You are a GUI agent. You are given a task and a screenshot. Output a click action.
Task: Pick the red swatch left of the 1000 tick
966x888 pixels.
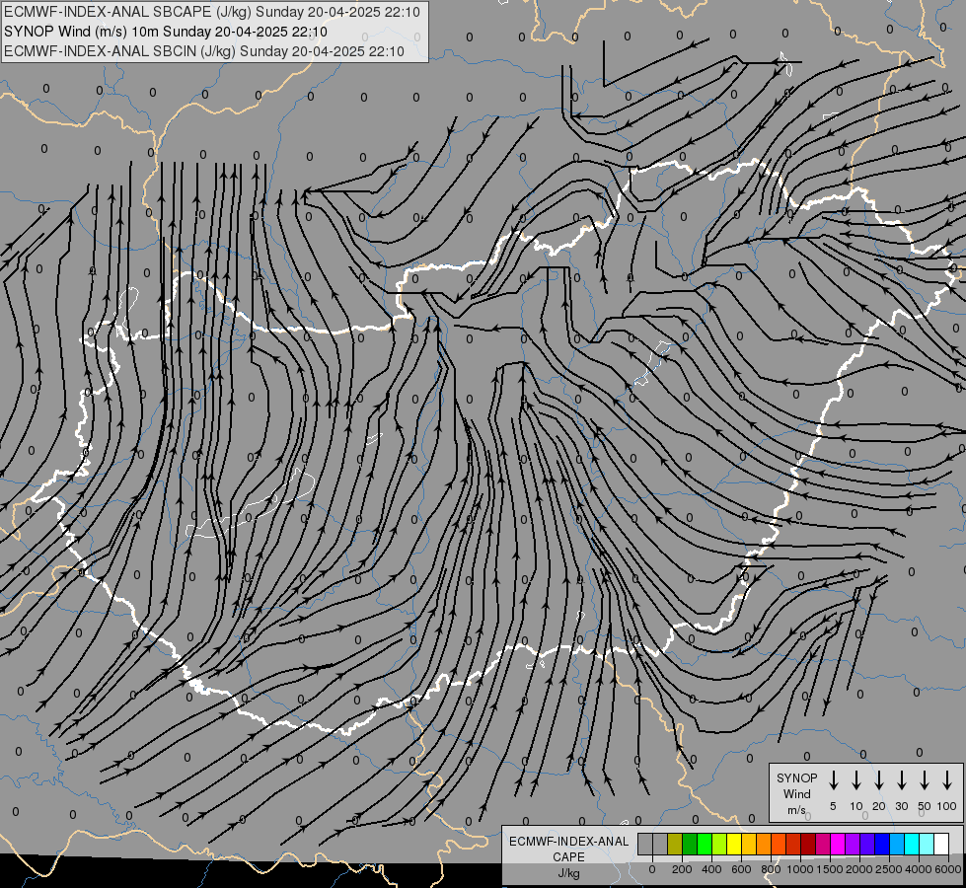click(793, 844)
